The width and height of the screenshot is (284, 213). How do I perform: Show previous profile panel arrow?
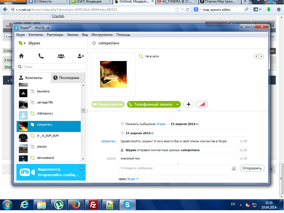click(x=257, y=56)
